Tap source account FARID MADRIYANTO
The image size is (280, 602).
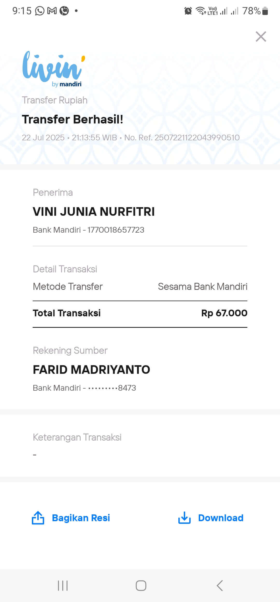[91, 370]
